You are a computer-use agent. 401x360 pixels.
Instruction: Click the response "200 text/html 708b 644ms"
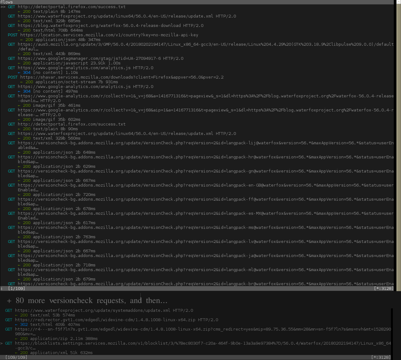pyautogui.click(x=50, y=30)
